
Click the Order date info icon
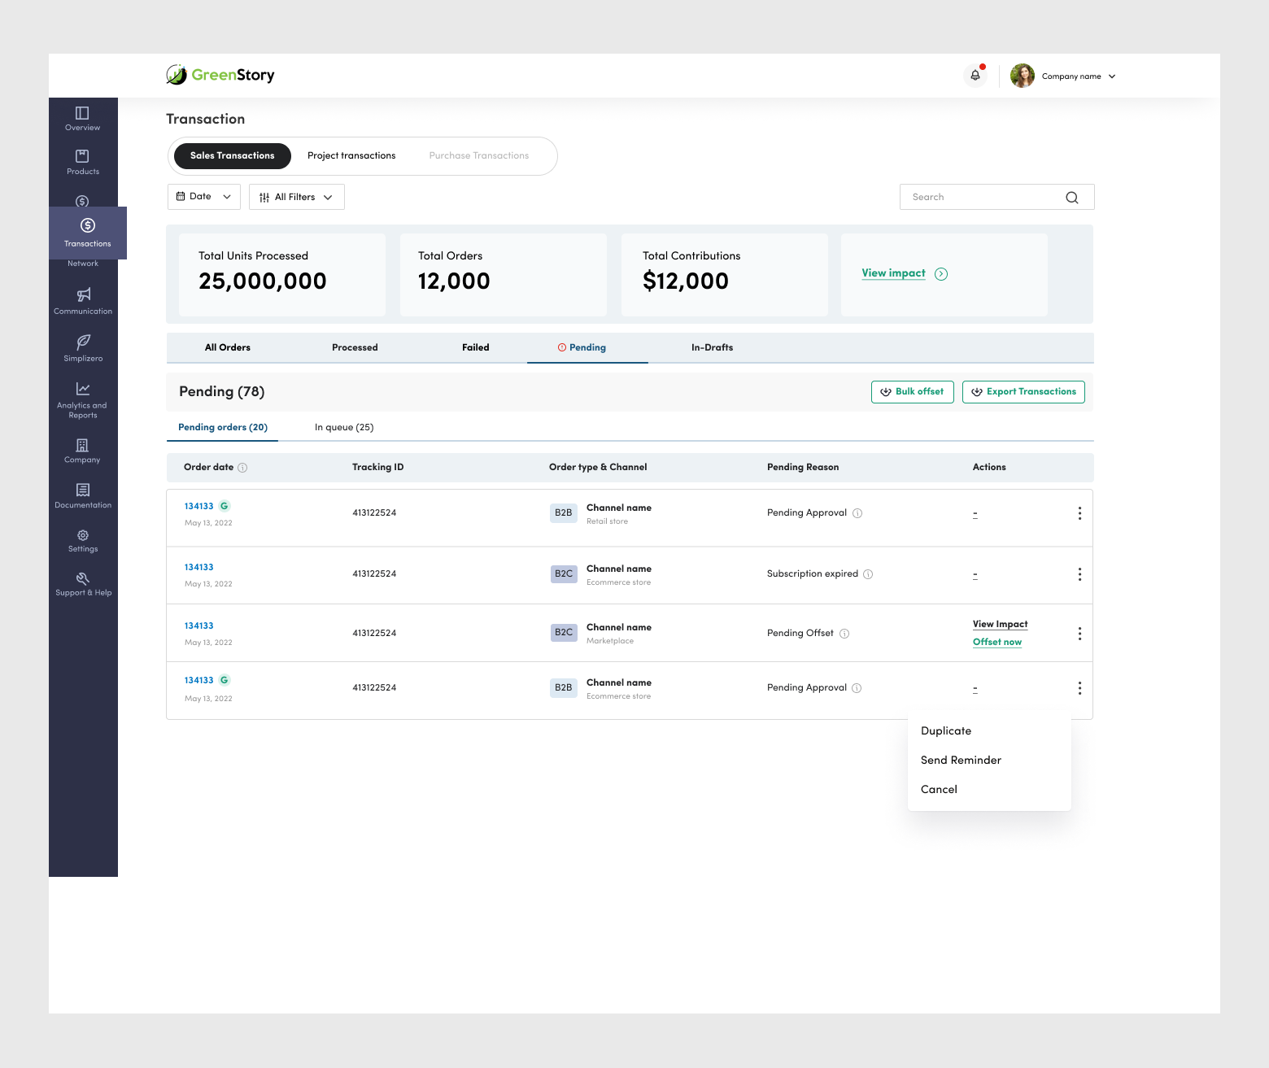coord(242,468)
